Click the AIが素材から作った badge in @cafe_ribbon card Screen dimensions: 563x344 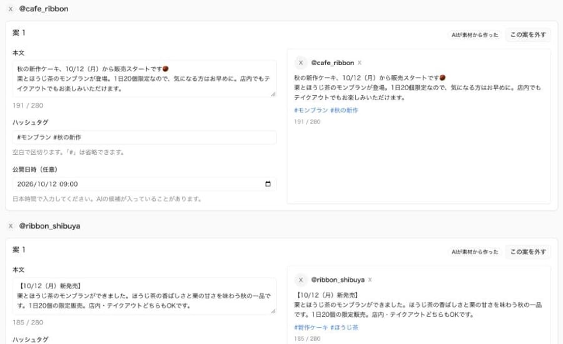pyautogui.click(x=475, y=35)
